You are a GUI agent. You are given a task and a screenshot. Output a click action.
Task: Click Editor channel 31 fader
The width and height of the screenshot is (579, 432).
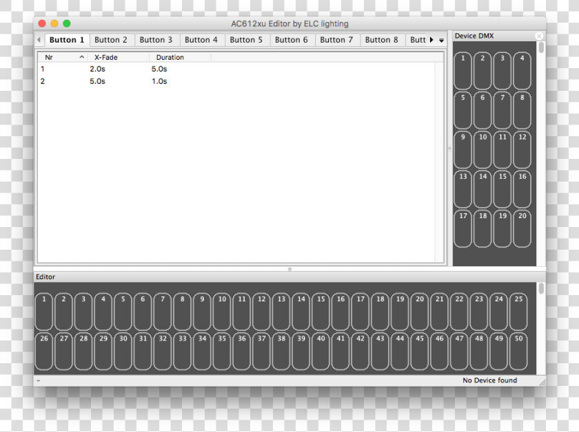(143, 352)
